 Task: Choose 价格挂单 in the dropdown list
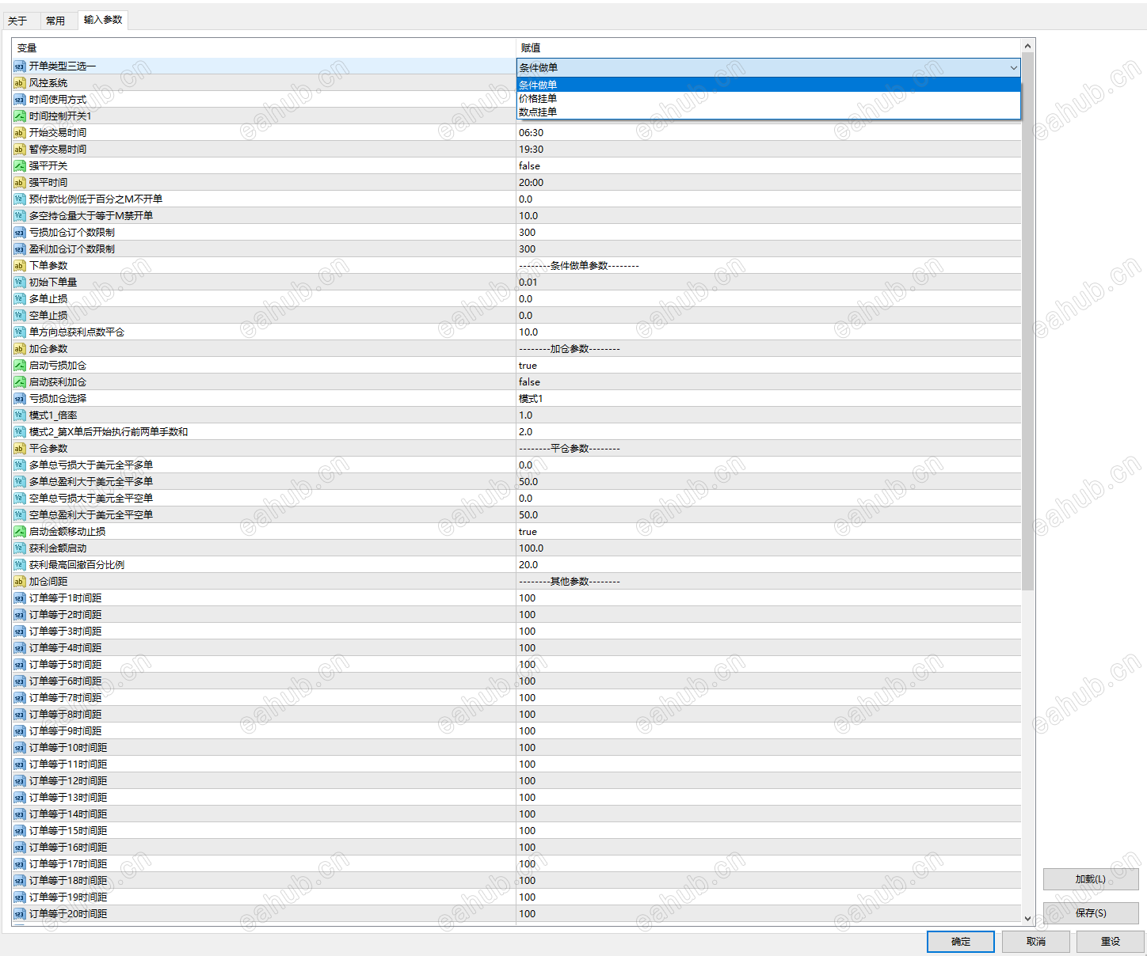pos(768,99)
